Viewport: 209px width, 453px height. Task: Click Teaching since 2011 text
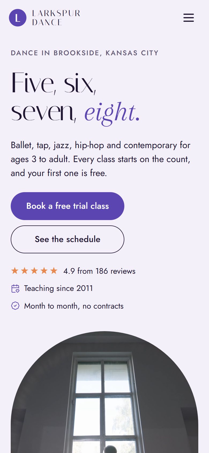(58, 288)
